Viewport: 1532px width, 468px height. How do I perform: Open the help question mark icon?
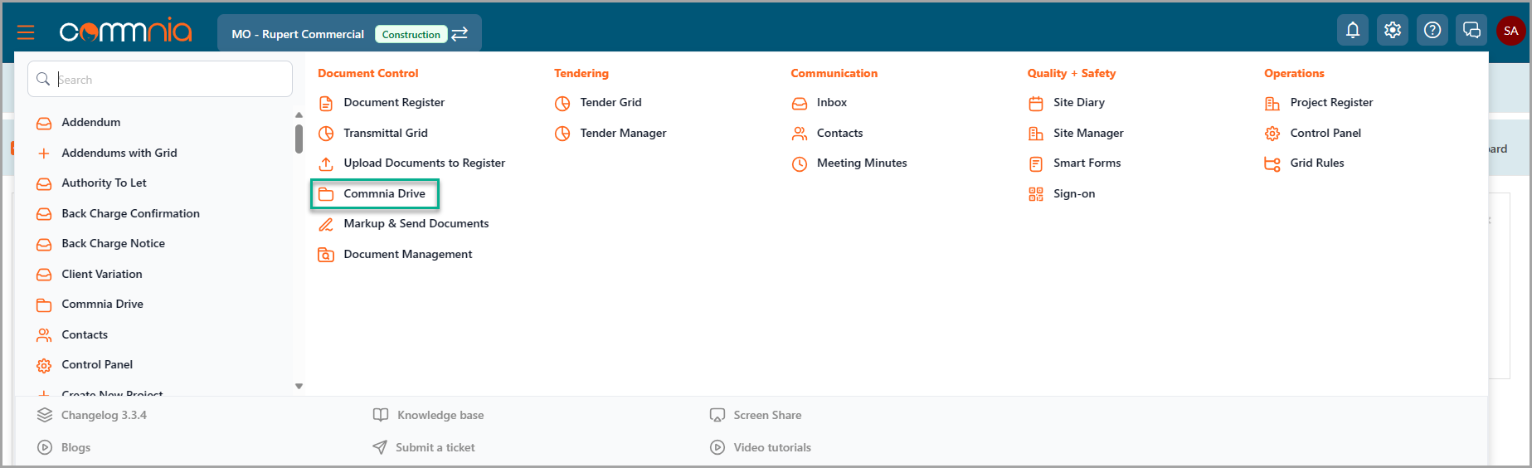coord(1432,31)
